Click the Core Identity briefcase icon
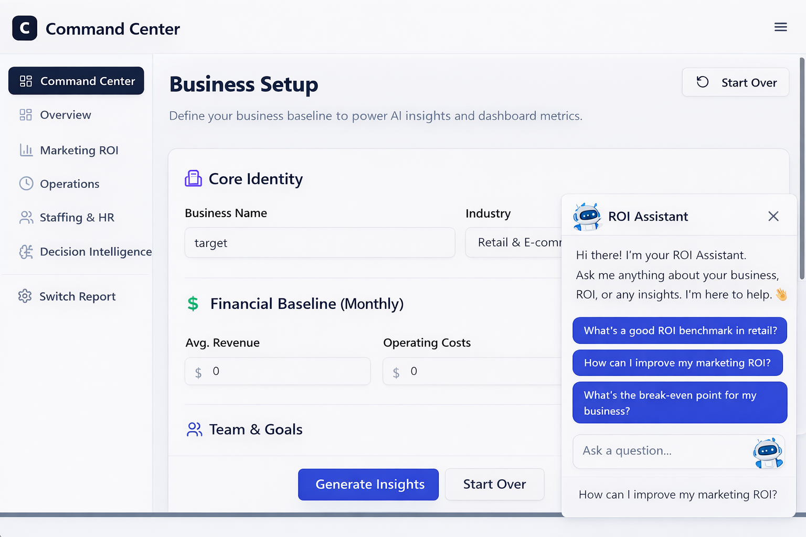Screen dimensions: 806x537 point(193,178)
